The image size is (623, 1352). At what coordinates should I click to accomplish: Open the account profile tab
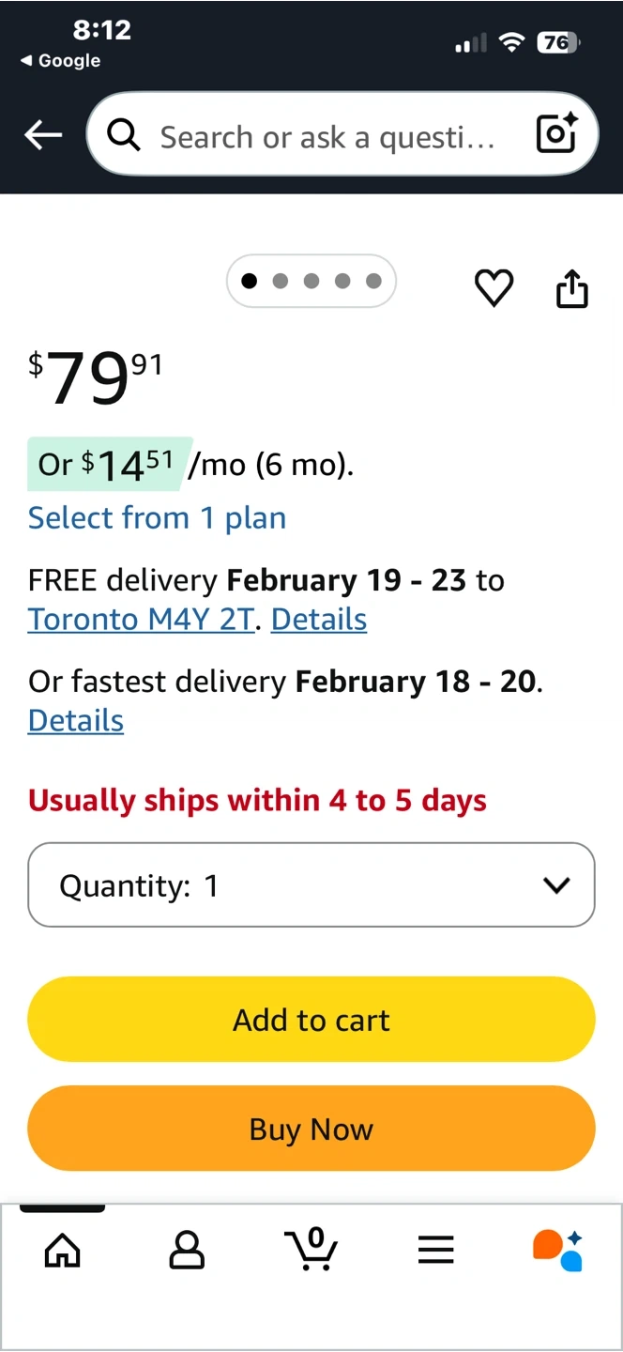[x=187, y=1250]
